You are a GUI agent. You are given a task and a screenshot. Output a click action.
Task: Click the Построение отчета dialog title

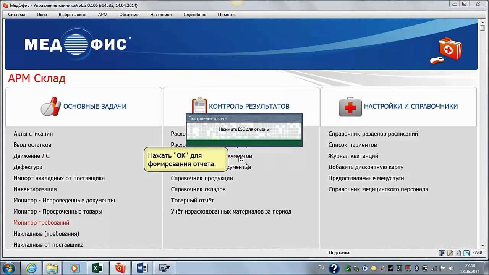207,118
